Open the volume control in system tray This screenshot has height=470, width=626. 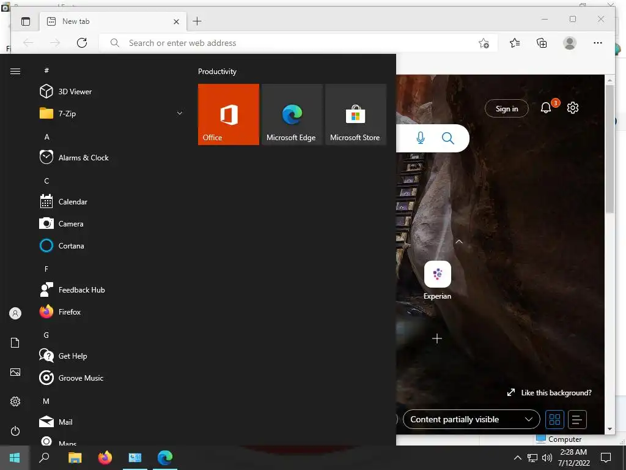pos(547,458)
